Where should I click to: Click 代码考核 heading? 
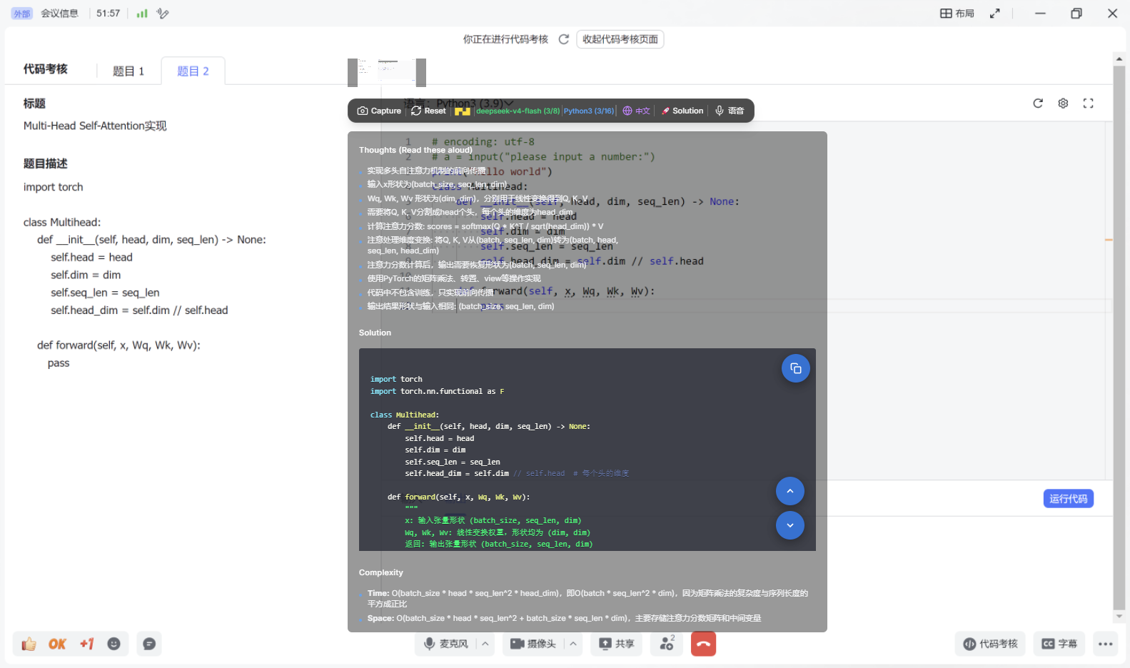[46, 69]
